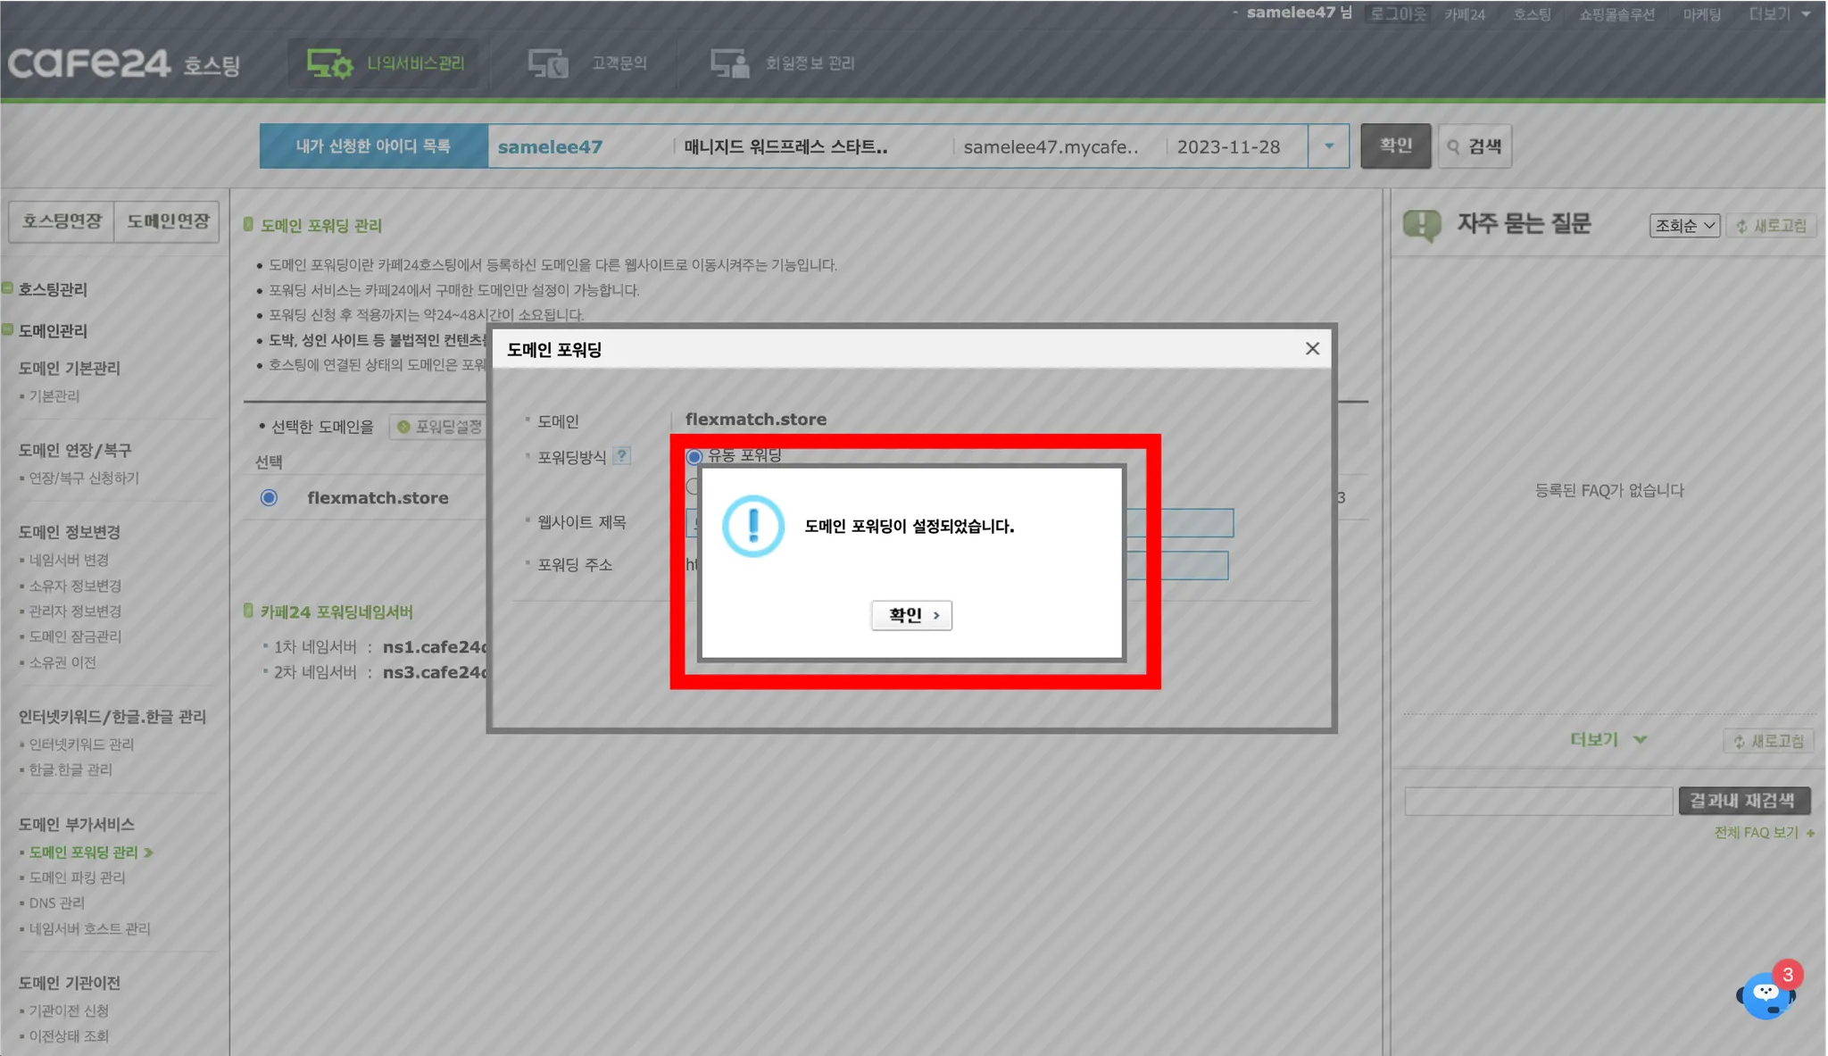Expand the 더보기 chevron under FAQ
This screenshot has width=1828, height=1056.
click(1639, 739)
